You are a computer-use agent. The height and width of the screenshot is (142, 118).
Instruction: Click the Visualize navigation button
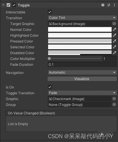click(x=82, y=79)
